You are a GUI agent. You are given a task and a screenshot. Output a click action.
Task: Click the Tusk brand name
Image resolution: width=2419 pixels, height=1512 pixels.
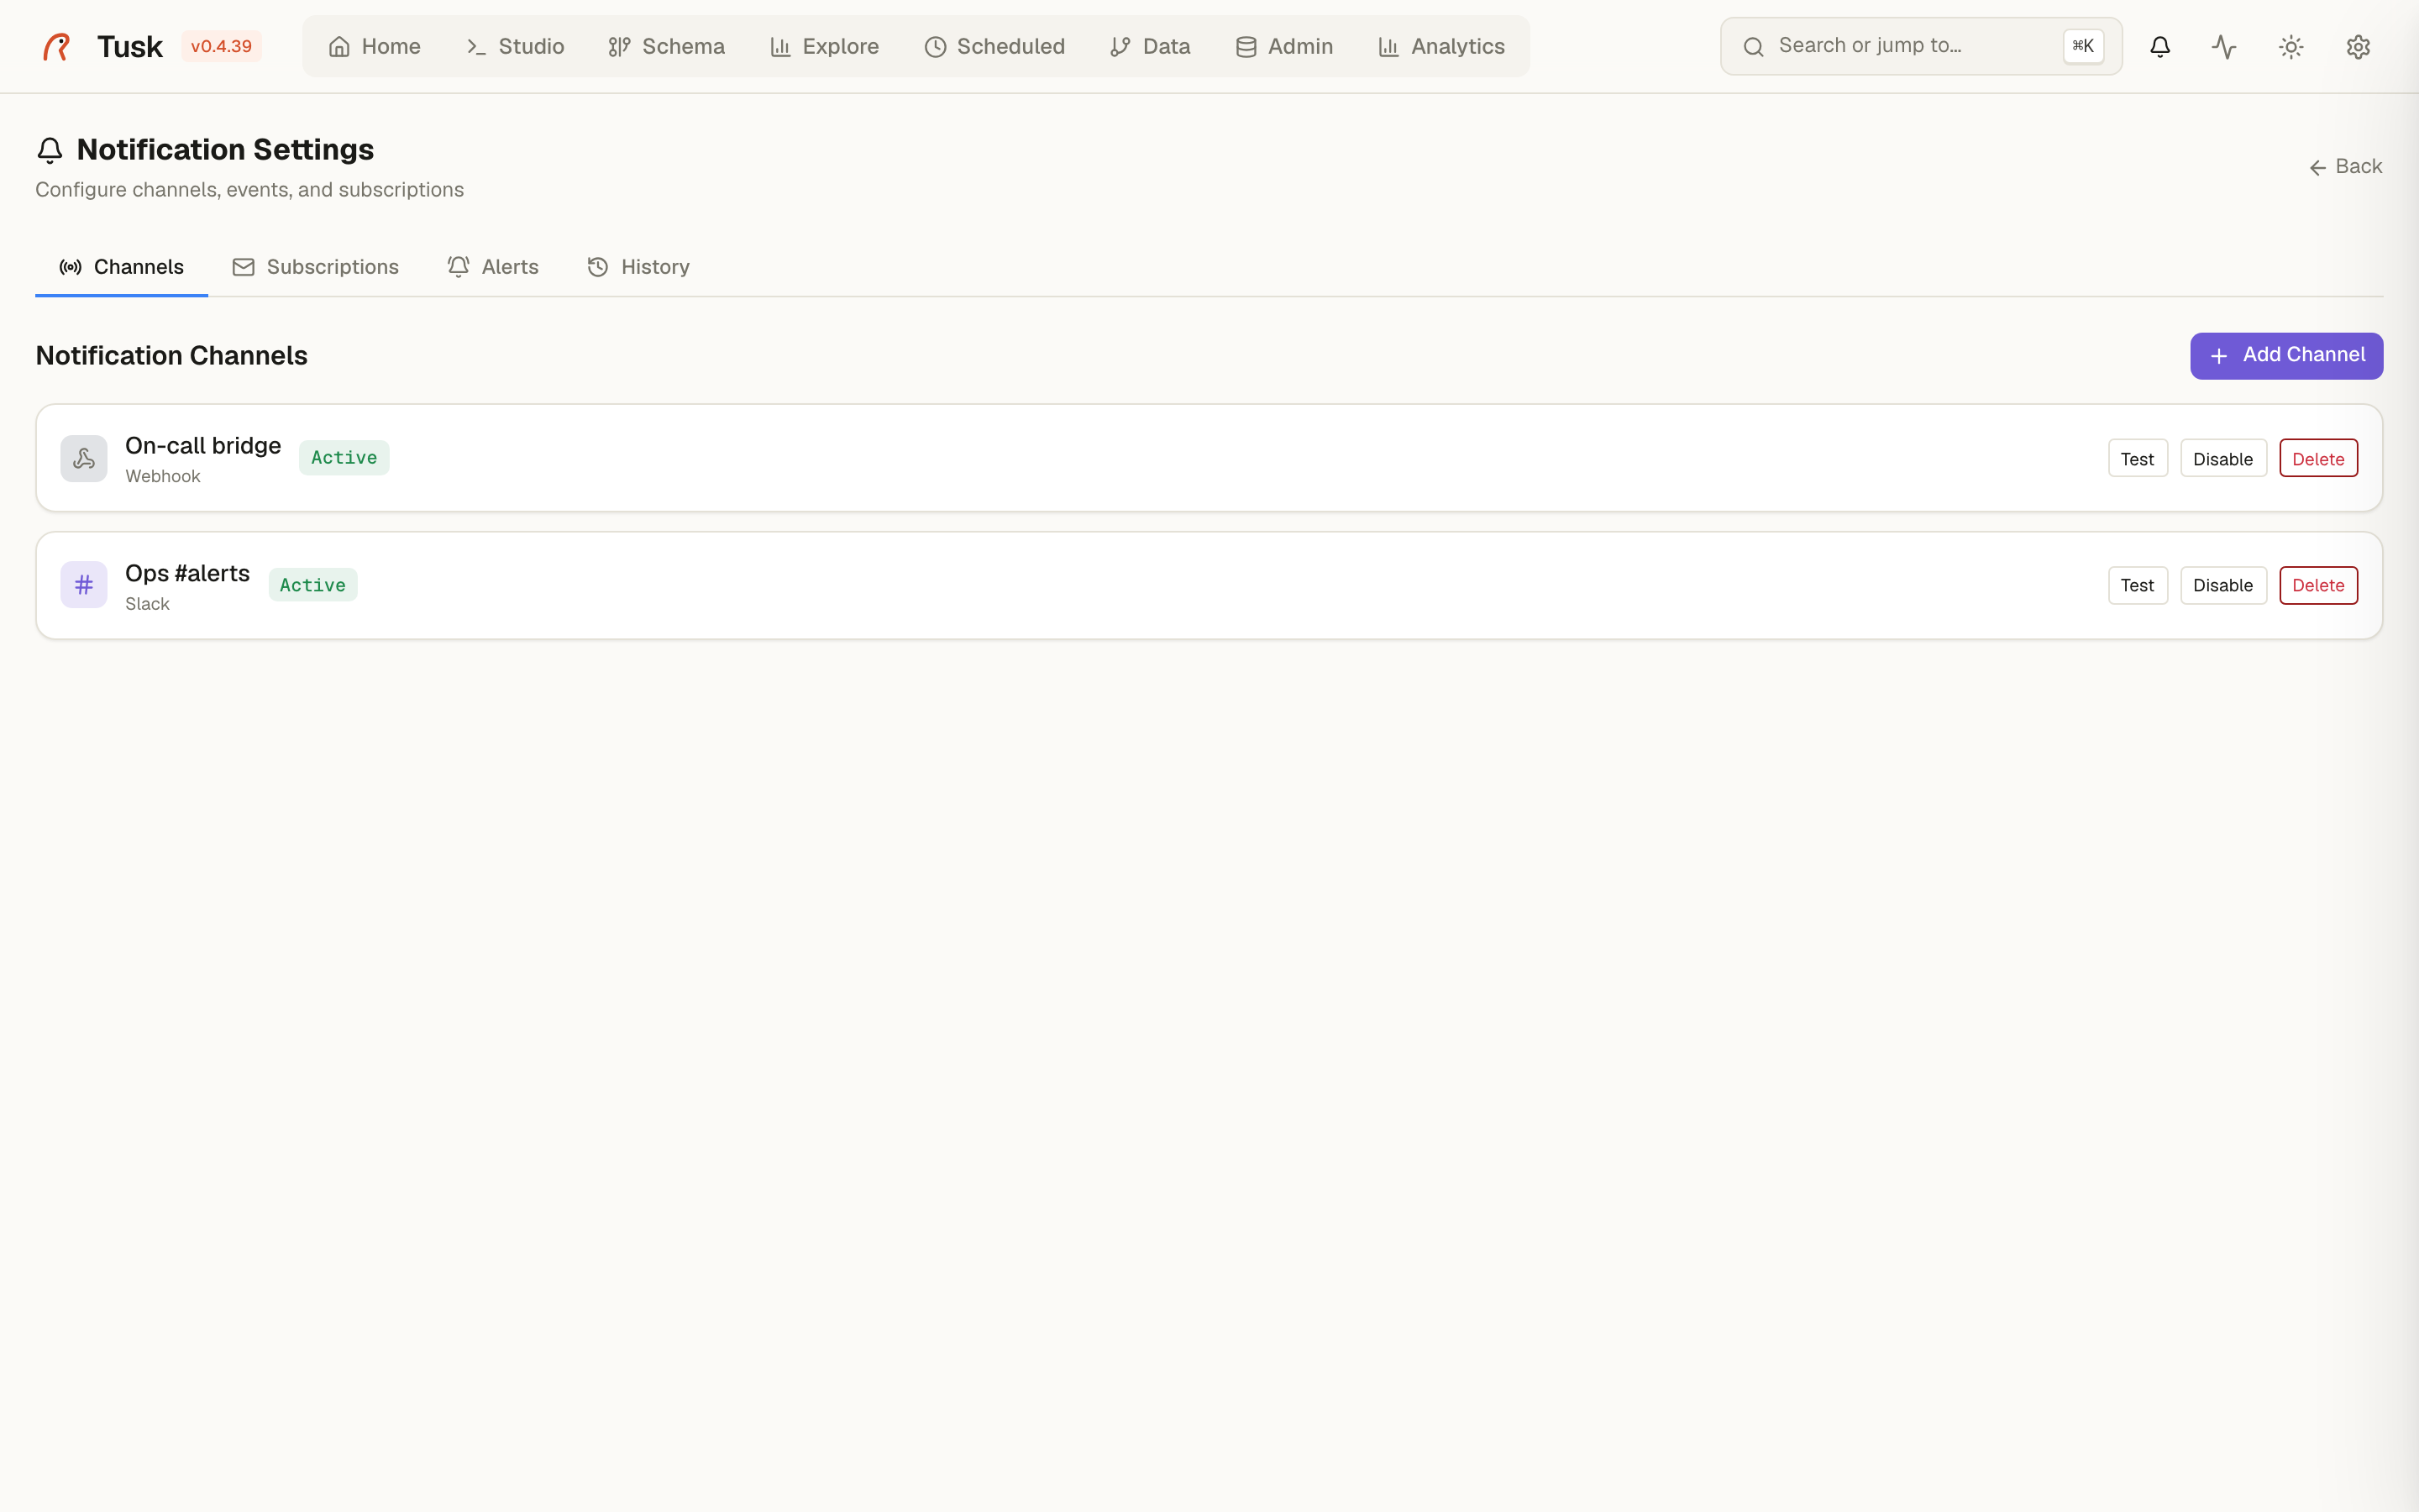pyautogui.click(x=129, y=47)
